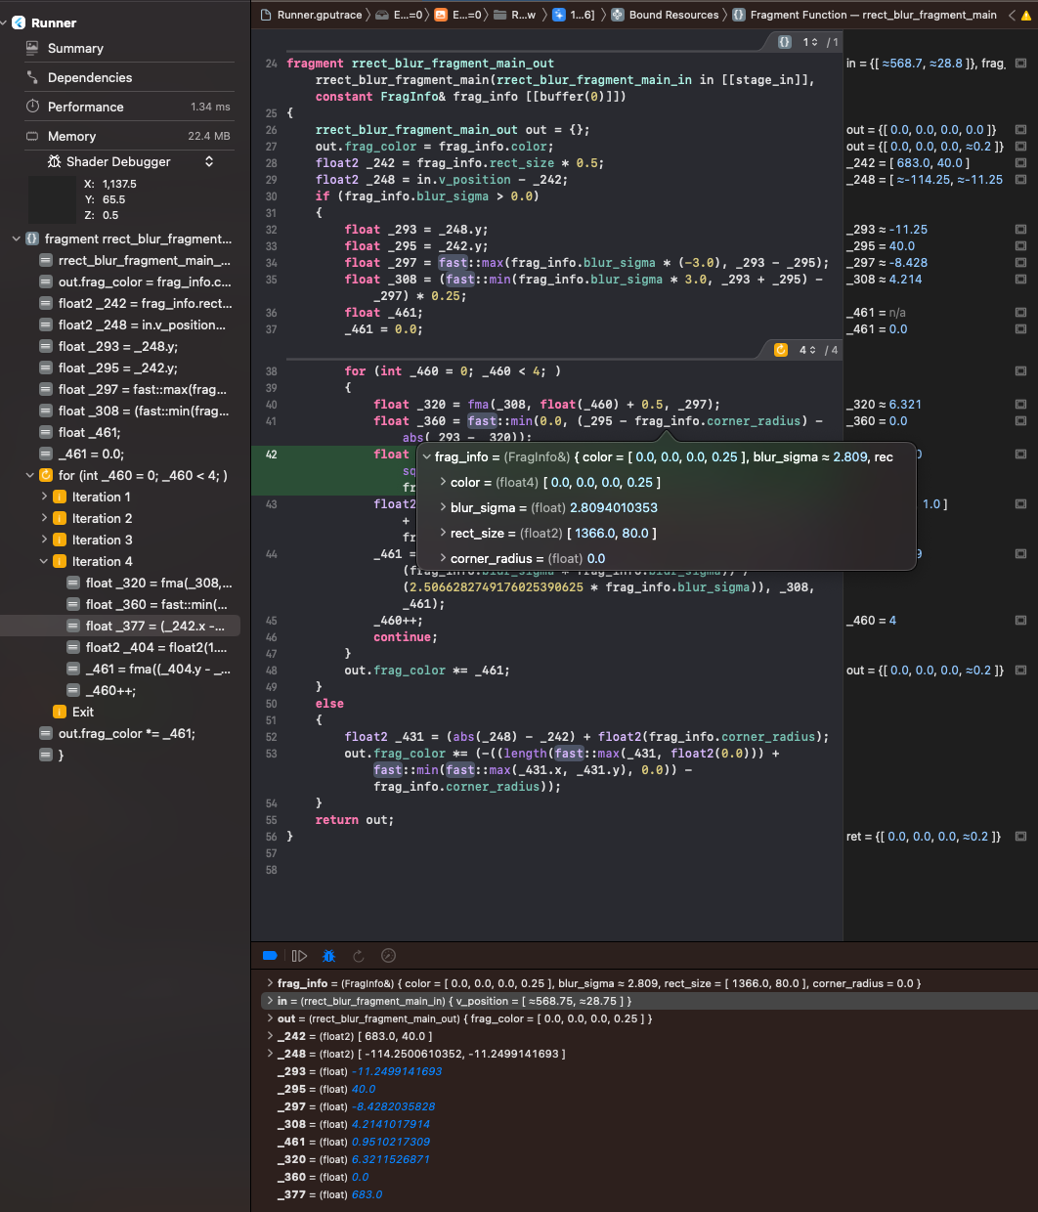Click '_377 = (float) 683.0' variable row
Screen dimensions: 1038x1212
tap(330, 1194)
